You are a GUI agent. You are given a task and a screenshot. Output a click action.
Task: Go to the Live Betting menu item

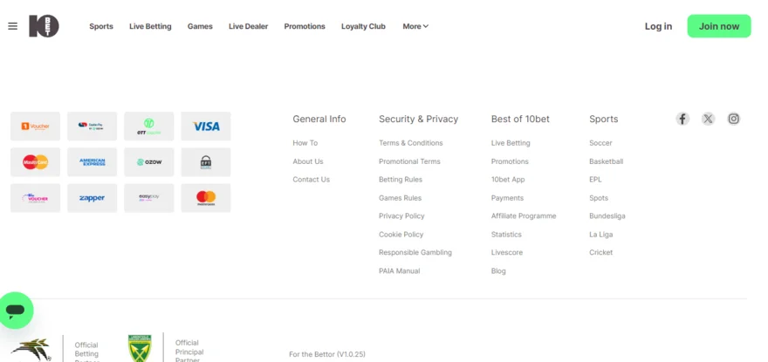pyautogui.click(x=150, y=26)
